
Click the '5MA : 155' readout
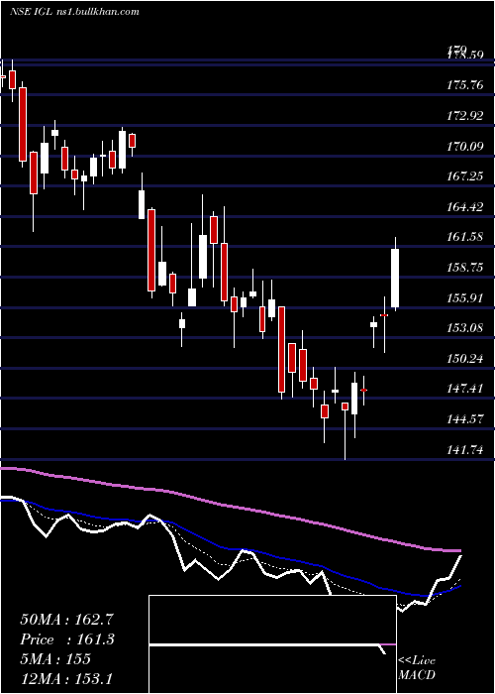tap(55, 659)
